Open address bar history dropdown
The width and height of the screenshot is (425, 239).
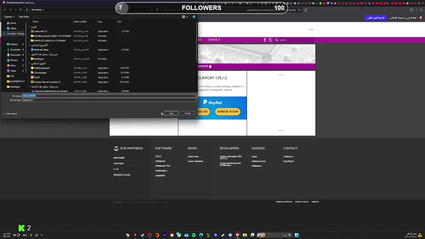(152, 10)
